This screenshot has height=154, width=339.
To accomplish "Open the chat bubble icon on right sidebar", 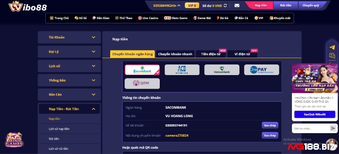I will tap(332, 56).
